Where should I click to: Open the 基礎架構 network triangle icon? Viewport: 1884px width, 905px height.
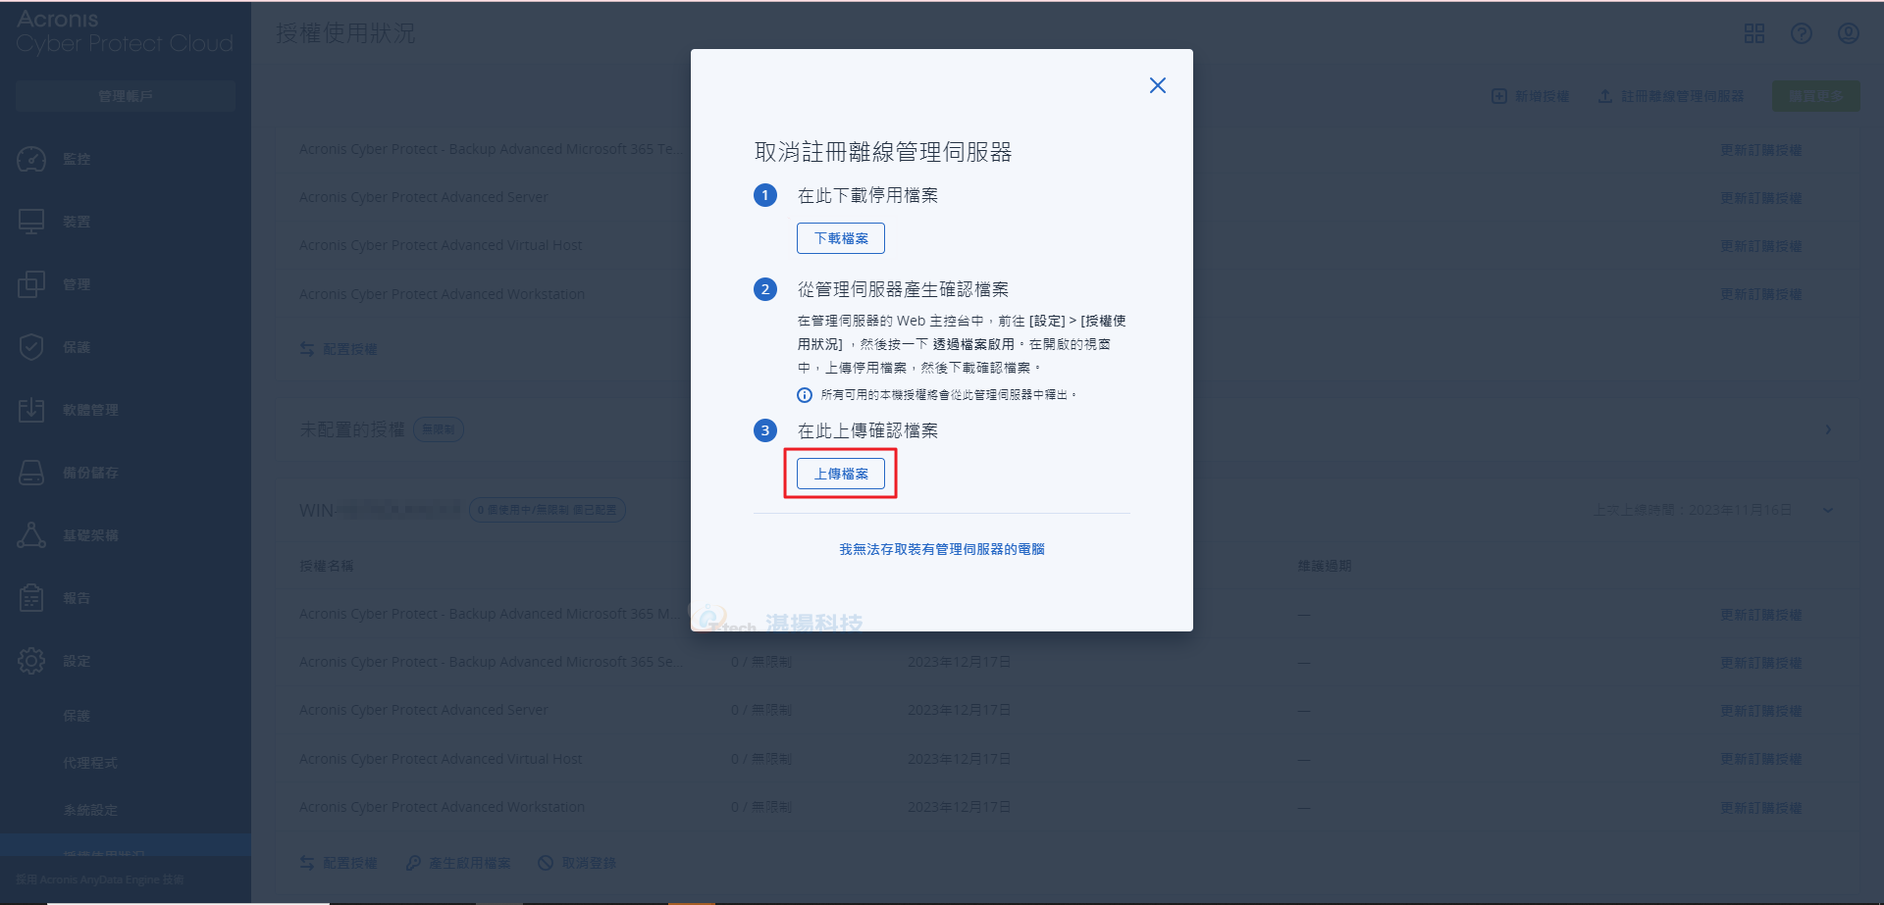(31, 535)
